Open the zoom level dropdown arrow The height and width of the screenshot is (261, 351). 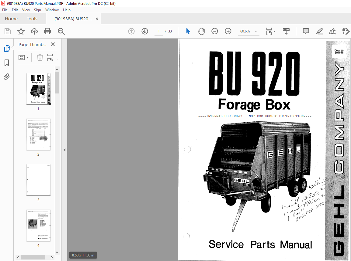(256, 31)
